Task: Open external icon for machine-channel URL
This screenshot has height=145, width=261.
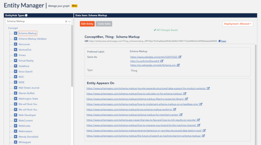Action: point(199,125)
